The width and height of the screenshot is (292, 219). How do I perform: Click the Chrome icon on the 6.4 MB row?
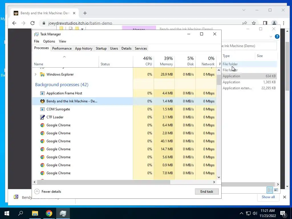click(42, 125)
